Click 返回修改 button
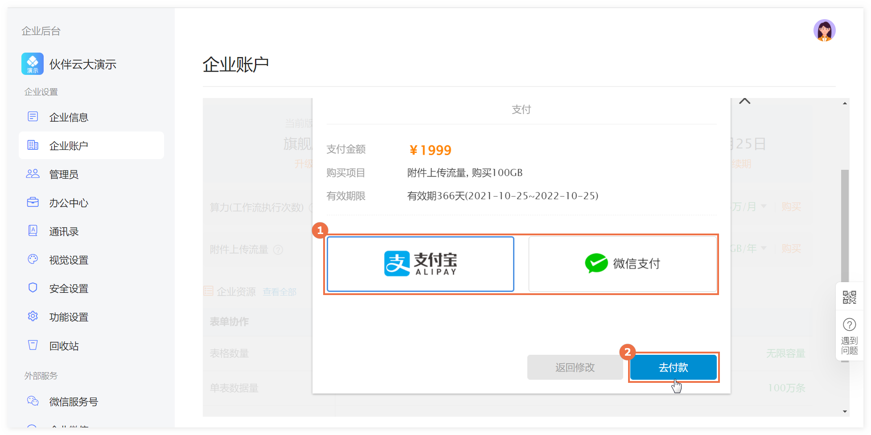Viewport: 871px width, 435px height. pyautogui.click(x=575, y=367)
